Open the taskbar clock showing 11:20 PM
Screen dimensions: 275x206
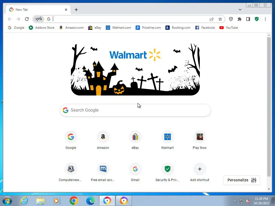coord(261,201)
